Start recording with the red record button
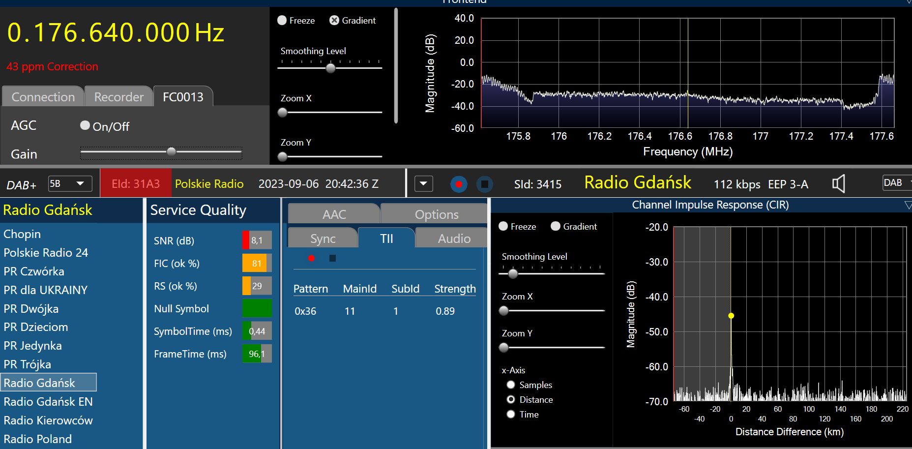 [459, 184]
